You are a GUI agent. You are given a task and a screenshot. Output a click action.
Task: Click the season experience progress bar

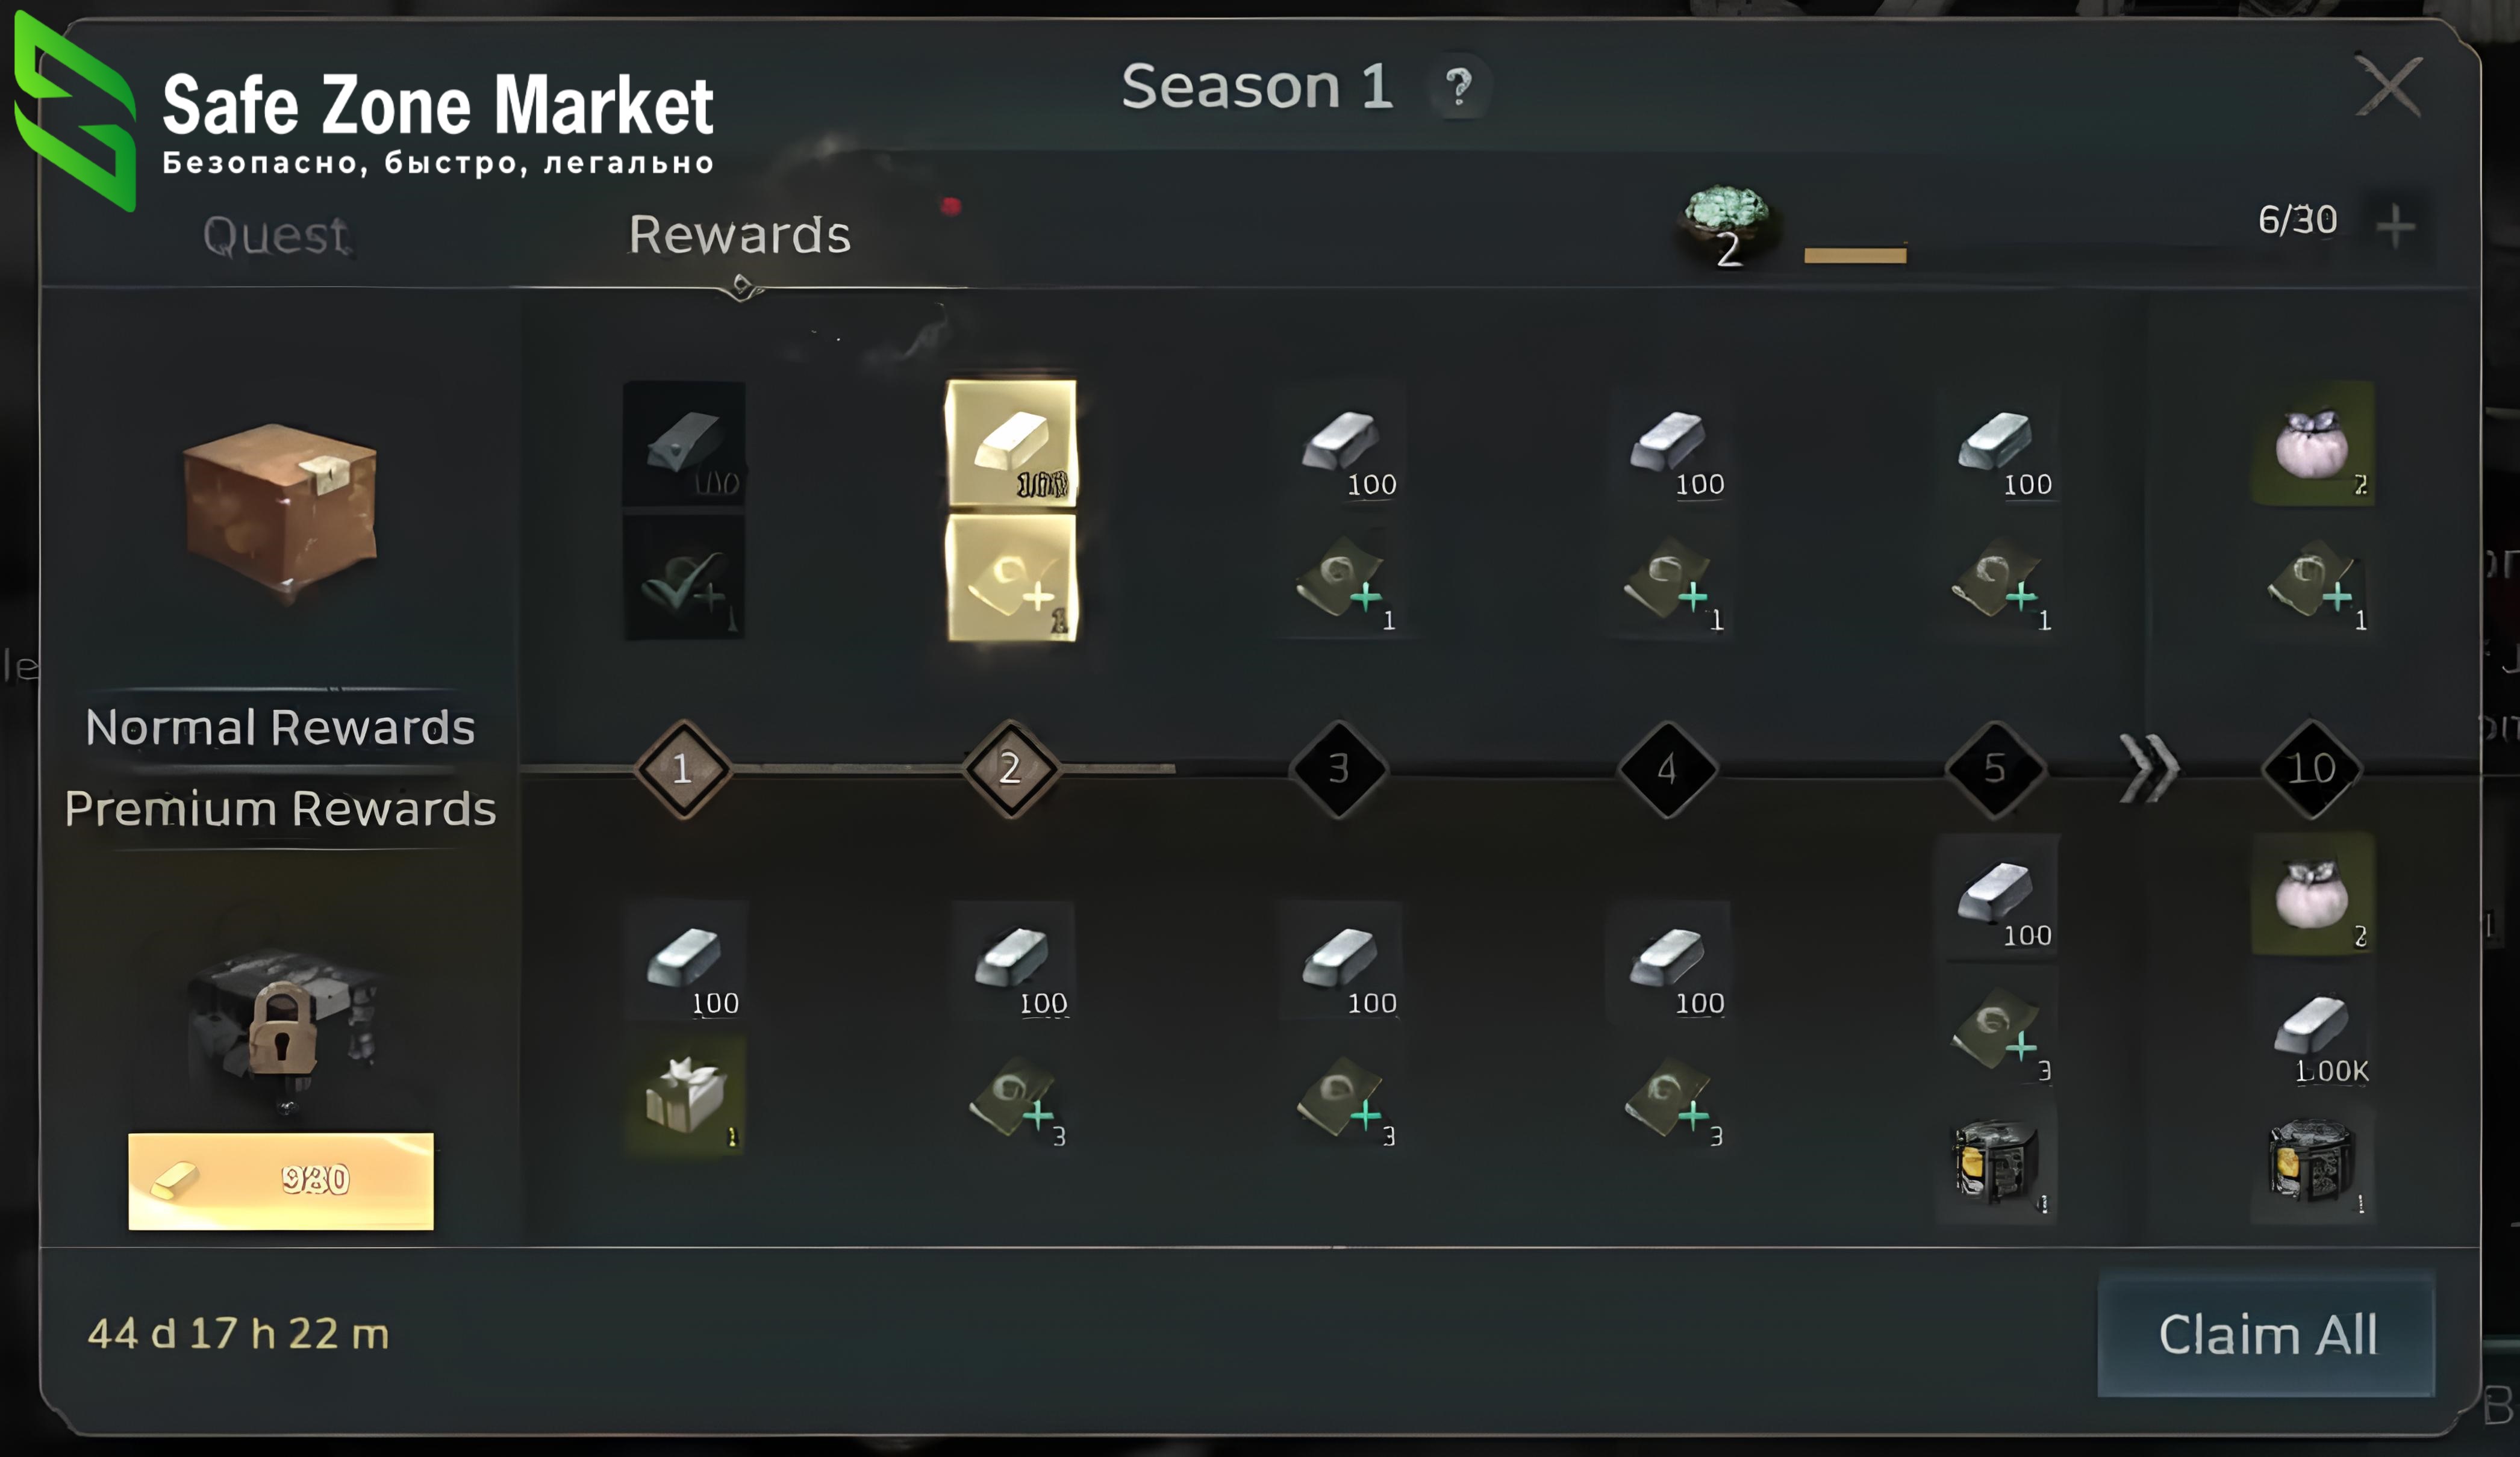pyautogui.click(x=1855, y=256)
